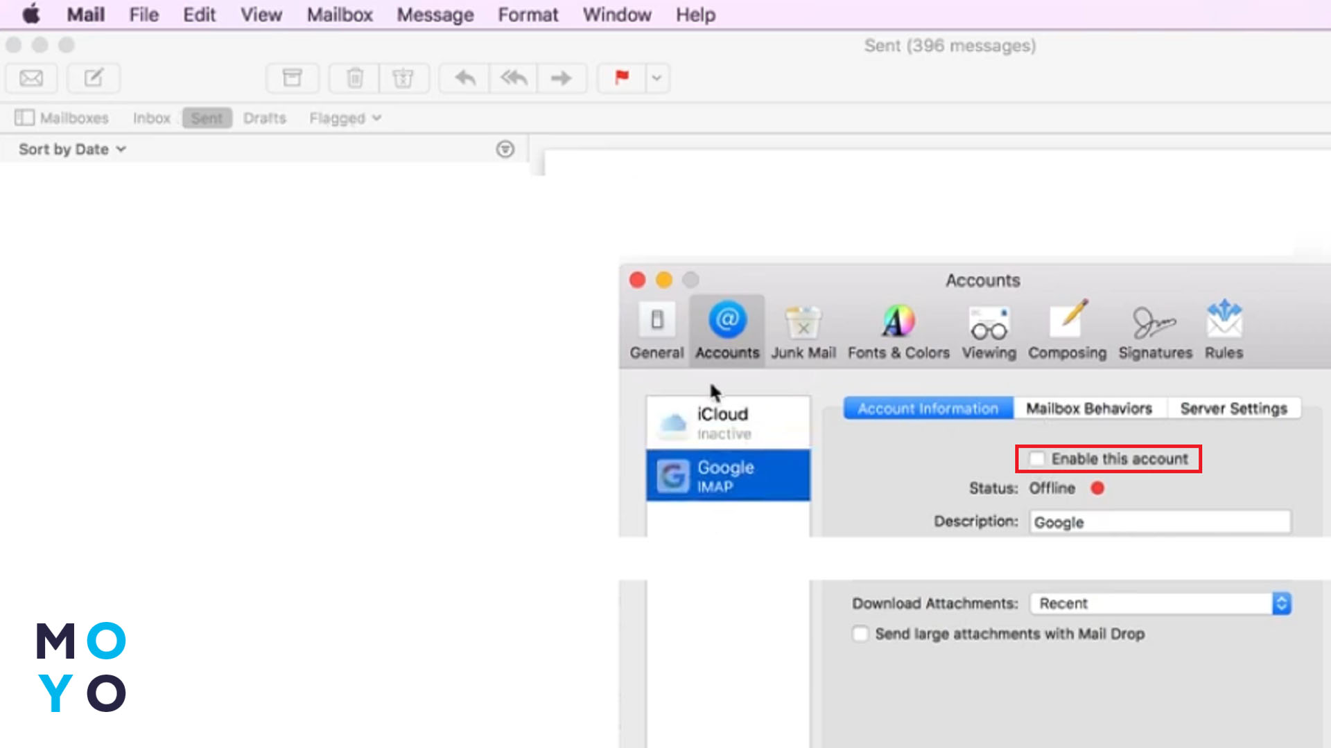Click the Archive toolbar icon
The width and height of the screenshot is (1331, 748).
pyautogui.click(x=293, y=78)
